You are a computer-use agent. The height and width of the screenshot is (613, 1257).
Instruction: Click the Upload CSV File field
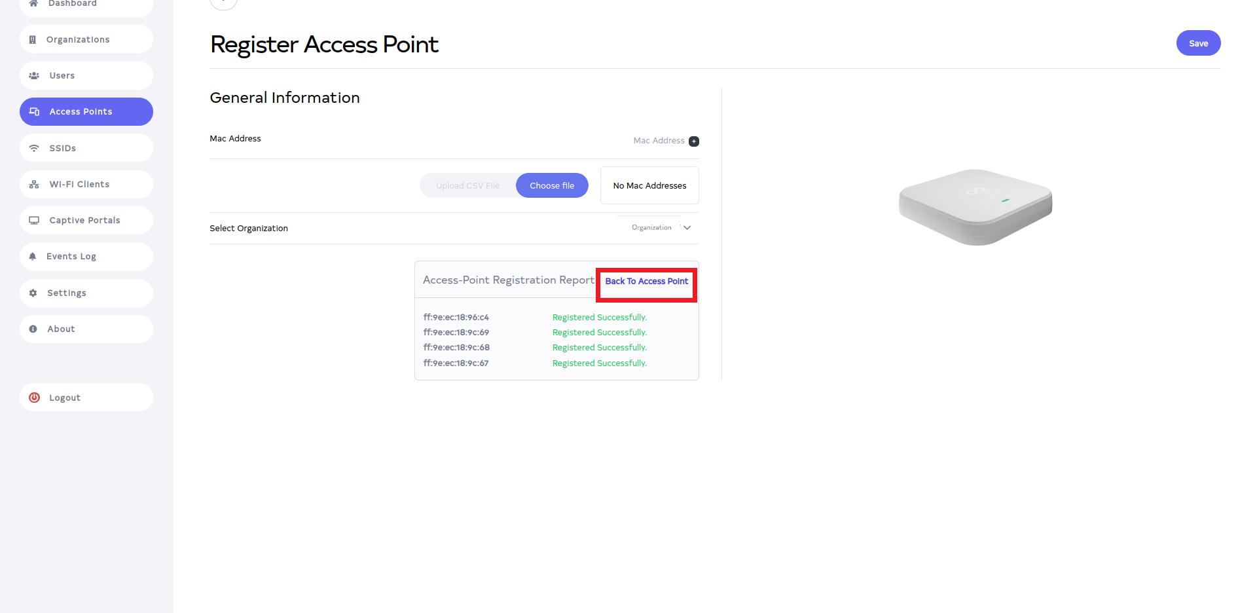coord(467,186)
